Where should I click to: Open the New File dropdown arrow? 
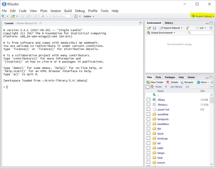point(8,16)
